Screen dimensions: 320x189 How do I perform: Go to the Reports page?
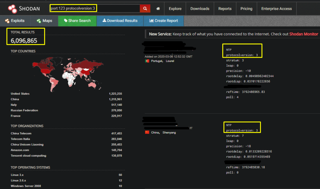pyautogui.click(x=225, y=8)
